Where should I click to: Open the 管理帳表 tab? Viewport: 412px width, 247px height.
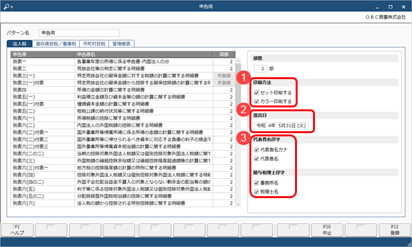[121, 44]
